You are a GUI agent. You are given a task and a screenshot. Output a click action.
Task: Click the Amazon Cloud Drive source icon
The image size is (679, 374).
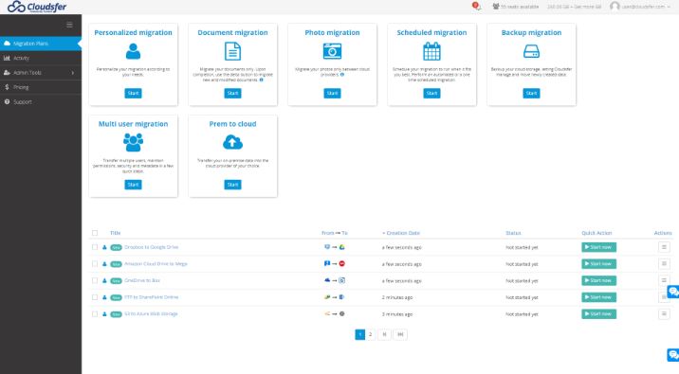click(327, 264)
